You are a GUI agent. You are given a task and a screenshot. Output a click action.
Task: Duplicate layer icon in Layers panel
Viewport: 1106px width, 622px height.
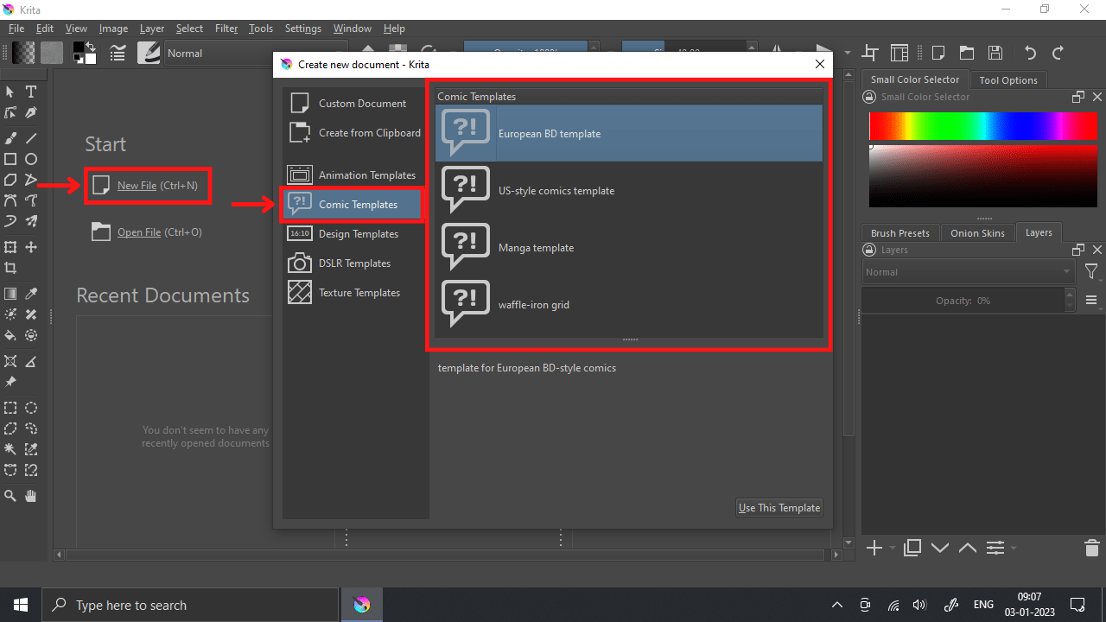(x=912, y=548)
